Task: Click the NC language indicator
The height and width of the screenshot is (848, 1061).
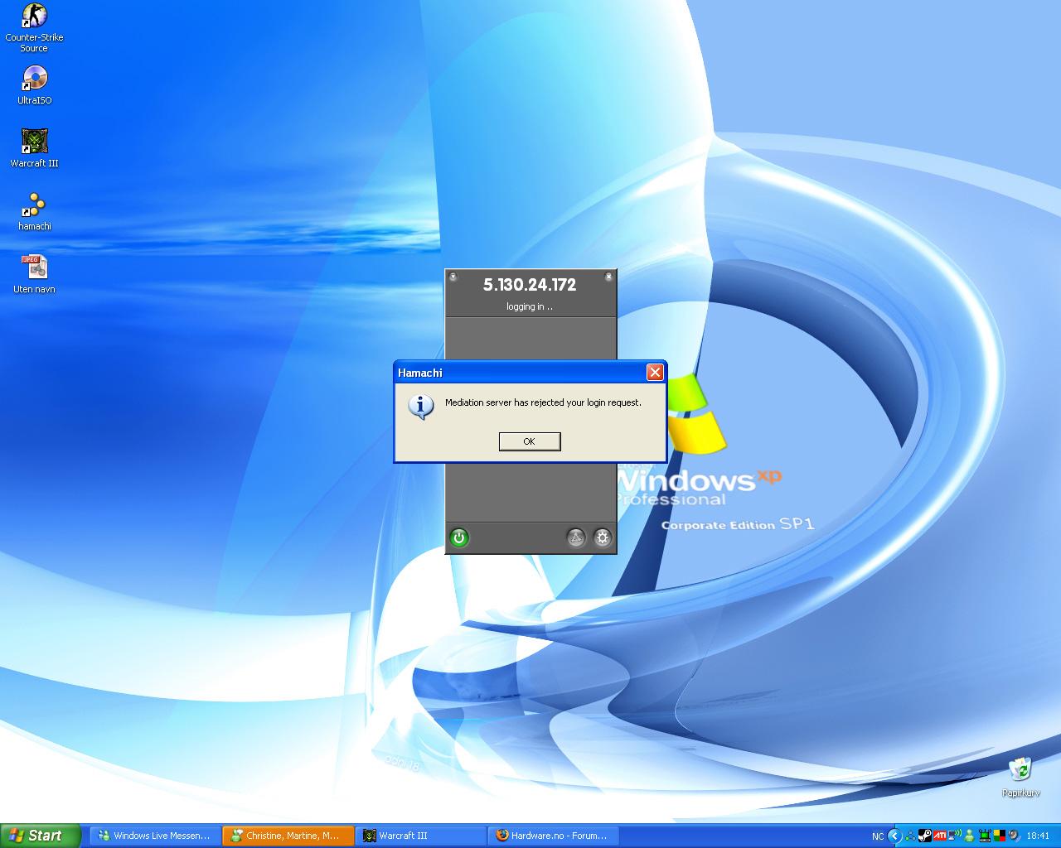Action: pyautogui.click(x=878, y=836)
